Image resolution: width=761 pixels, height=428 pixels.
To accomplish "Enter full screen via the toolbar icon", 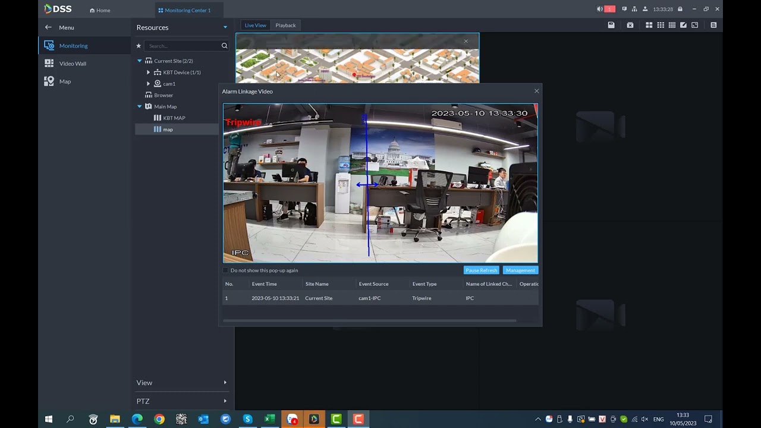I will pyautogui.click(x=694, y=25).
